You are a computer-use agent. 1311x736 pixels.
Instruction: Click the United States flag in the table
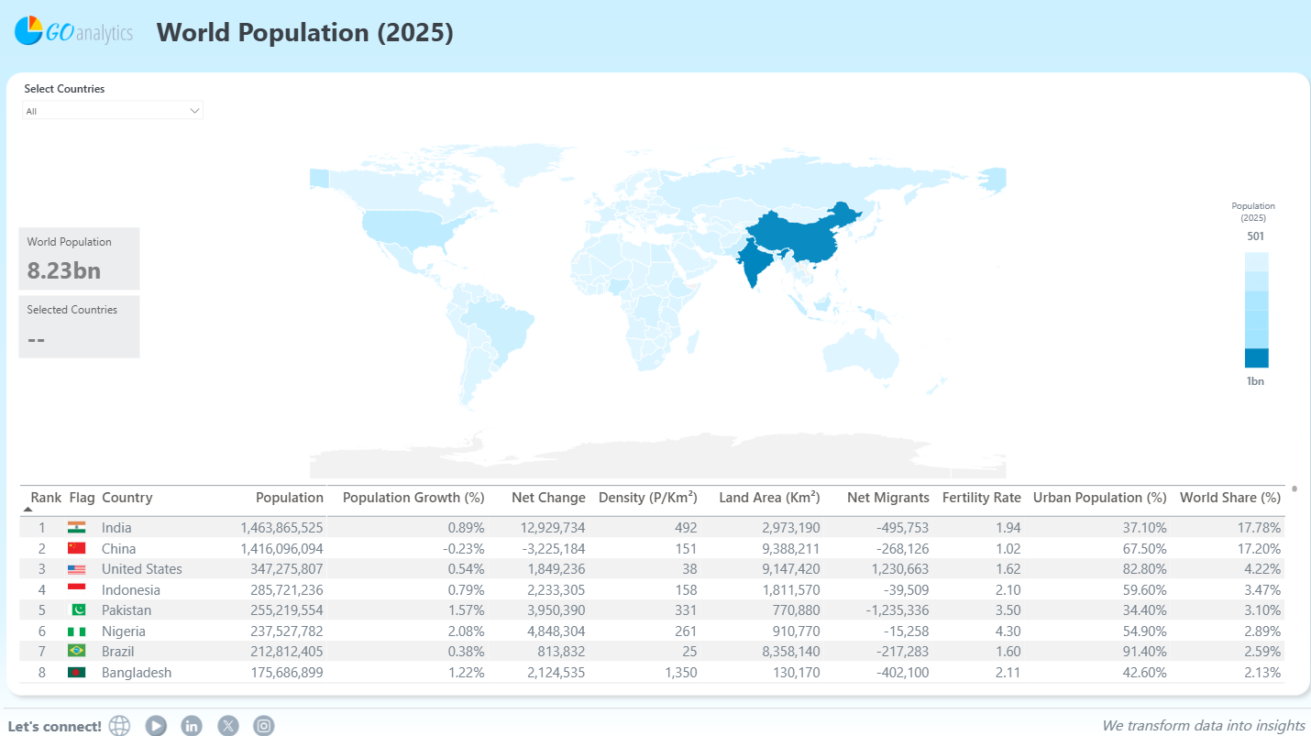point(76,568)
